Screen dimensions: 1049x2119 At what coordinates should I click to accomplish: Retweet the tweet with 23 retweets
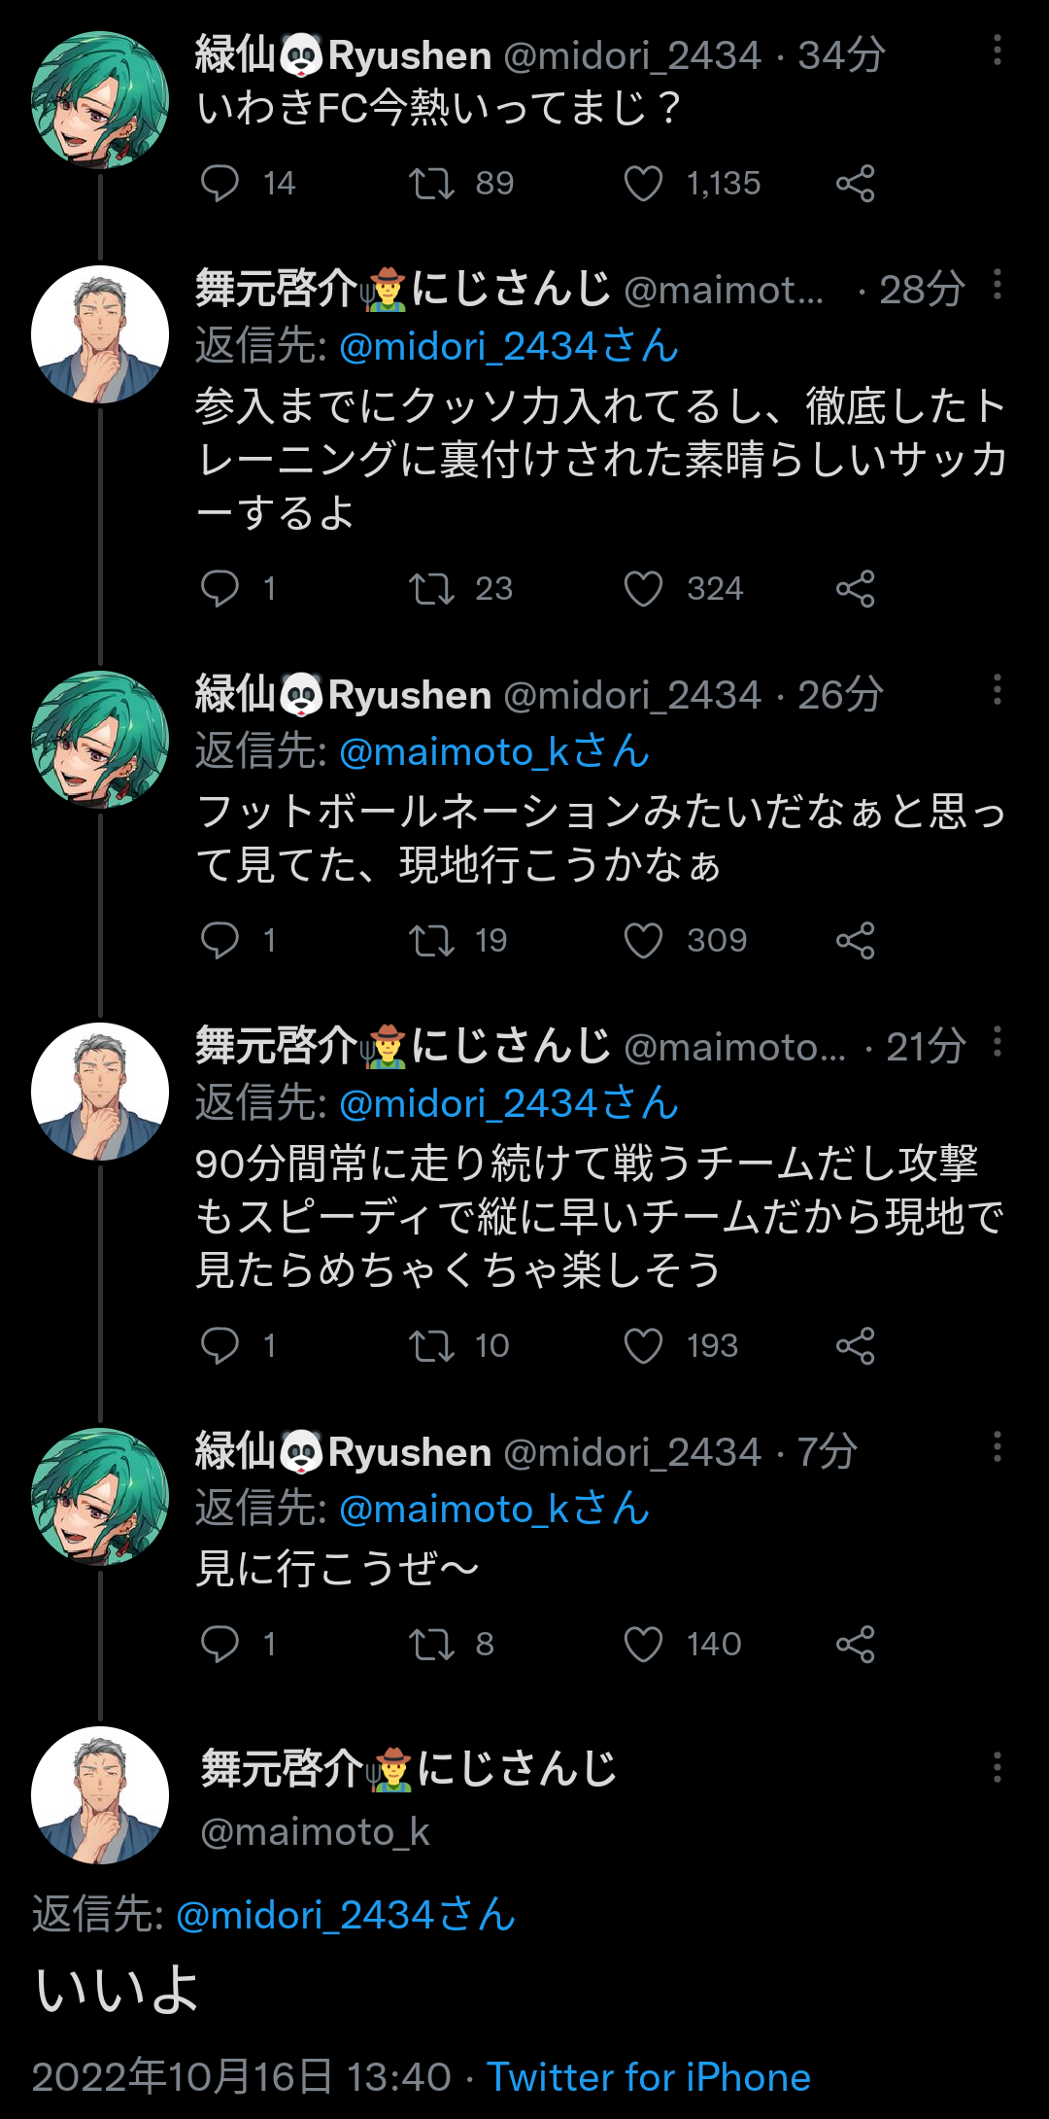coord(431,588)
